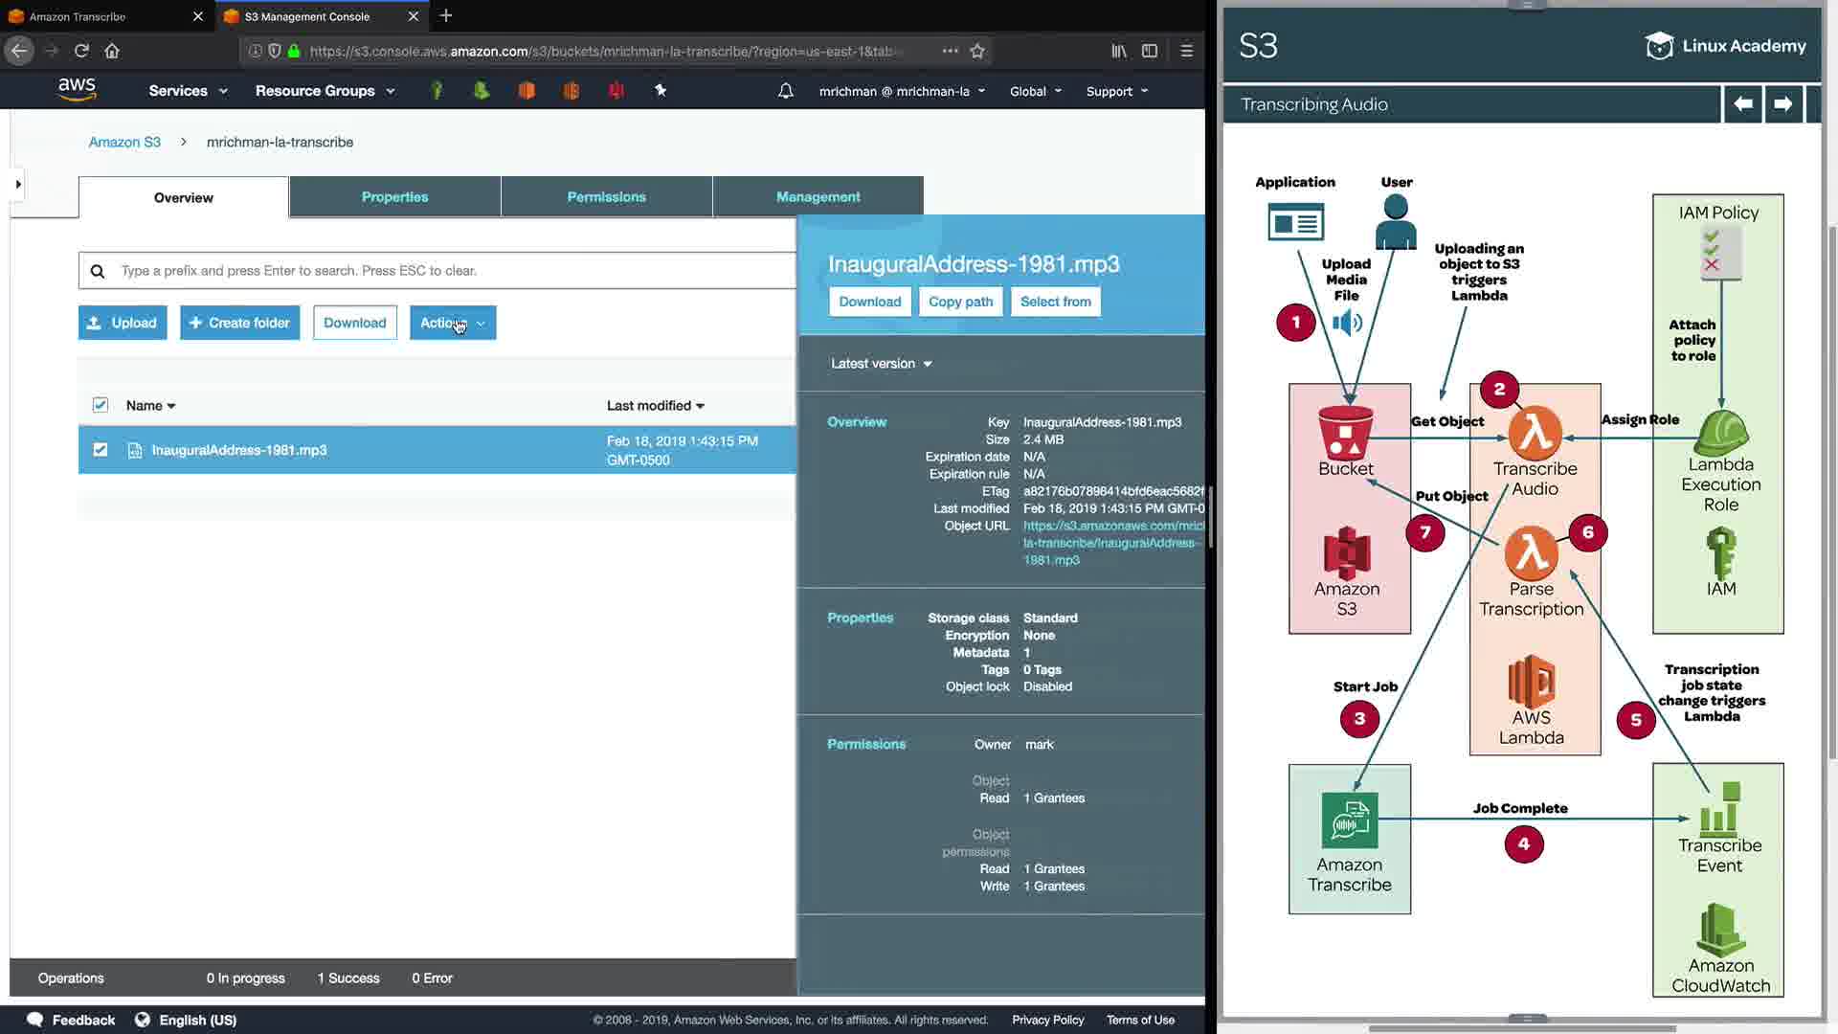
Task: Uncheck the select-all Name header checkbox
Action: point(101,405)
